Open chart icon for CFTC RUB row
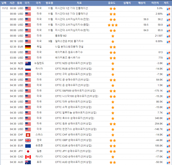Image resolution: width=172 pixels, height=165 pixels. [168, 69]
